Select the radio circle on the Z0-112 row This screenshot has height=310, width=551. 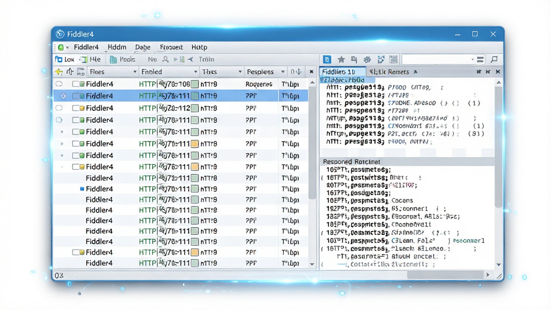[x=59, y=108]
